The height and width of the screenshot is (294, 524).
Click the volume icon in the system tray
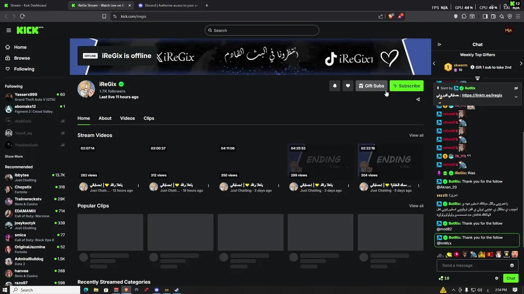click(480, 290)
